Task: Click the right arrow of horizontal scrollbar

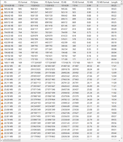Action: [119, 141]
